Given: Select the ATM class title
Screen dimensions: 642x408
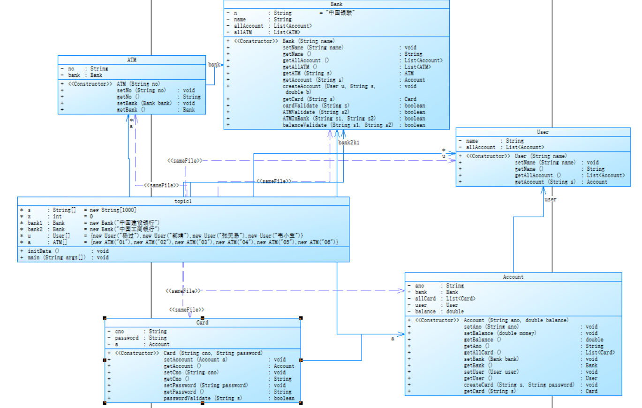Looking at the screenshot, I should click(x=132, y=60).
